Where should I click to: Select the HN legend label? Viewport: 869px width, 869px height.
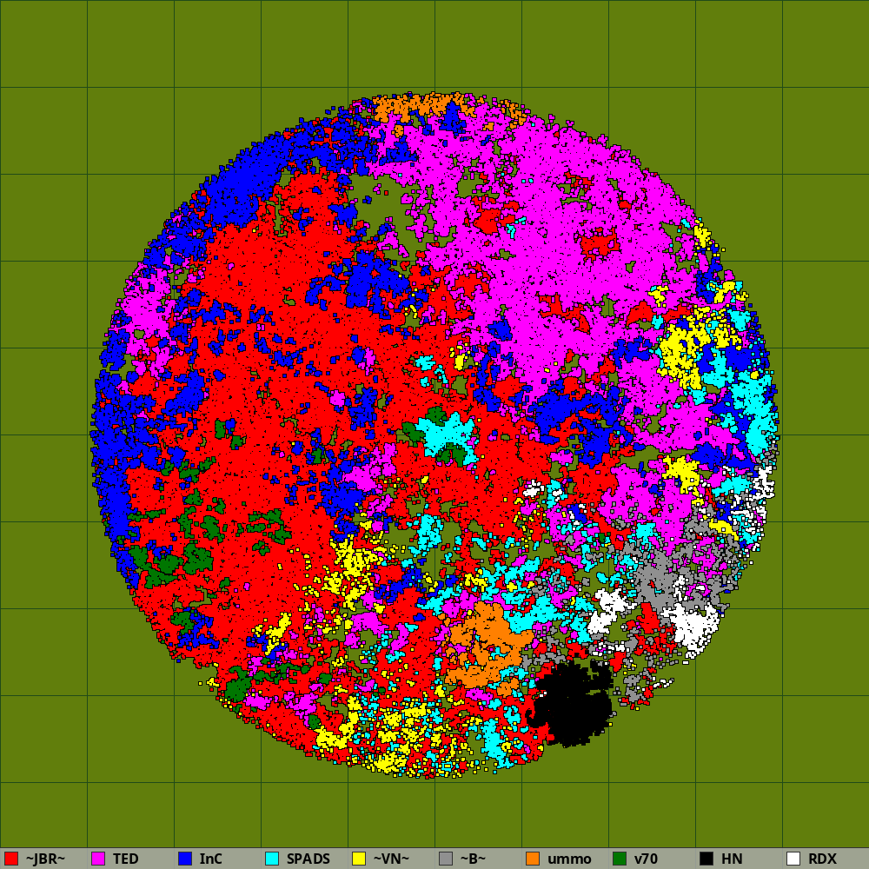coord(732,859)
